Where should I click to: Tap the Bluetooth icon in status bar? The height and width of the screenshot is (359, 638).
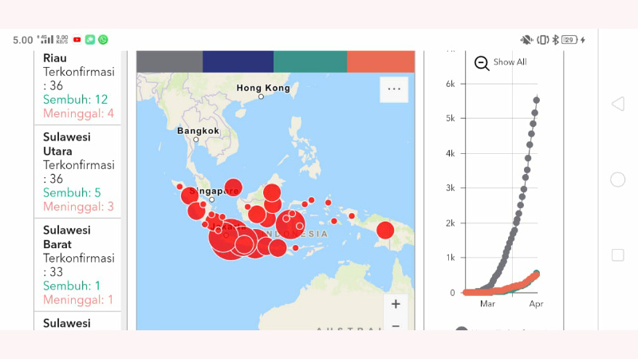click(x=555, y=39)
